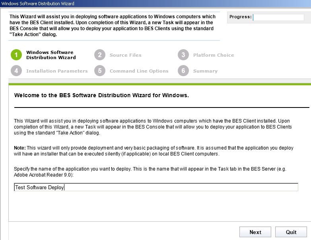This screenshot has width=311, height=240.
Task: Click the green step 1 circle icon
Action: (16, 55)
